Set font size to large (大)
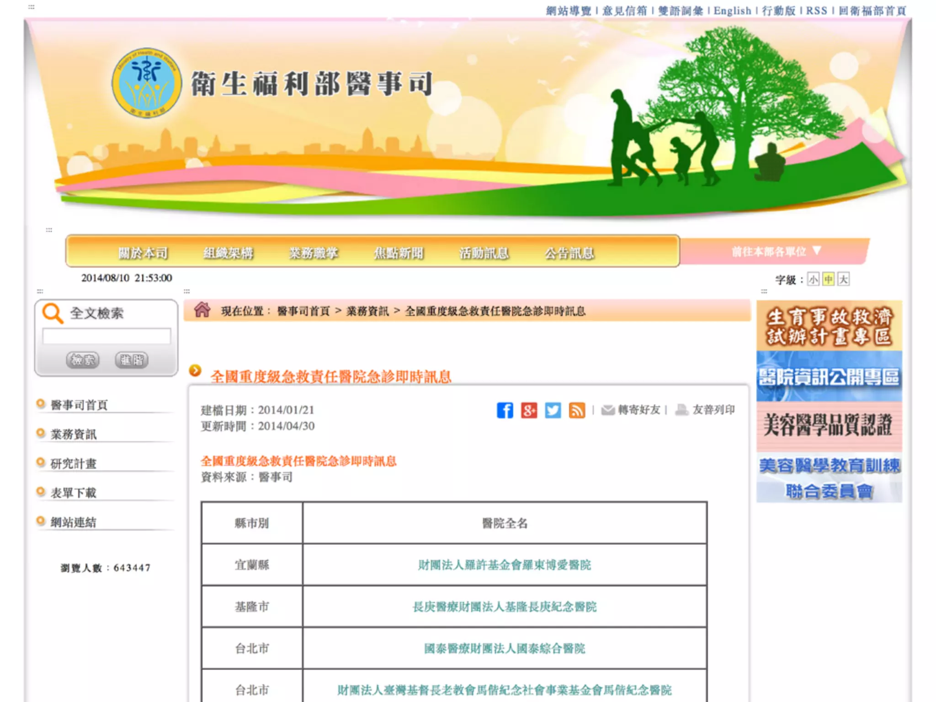The height and width of the screenshot is (702, 936). click(x=843, y=279)
